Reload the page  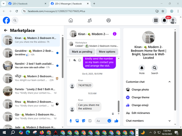coord(17,11)
